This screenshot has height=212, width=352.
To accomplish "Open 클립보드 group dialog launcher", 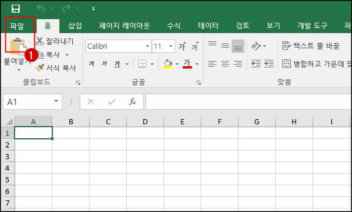I will (78, 83).
